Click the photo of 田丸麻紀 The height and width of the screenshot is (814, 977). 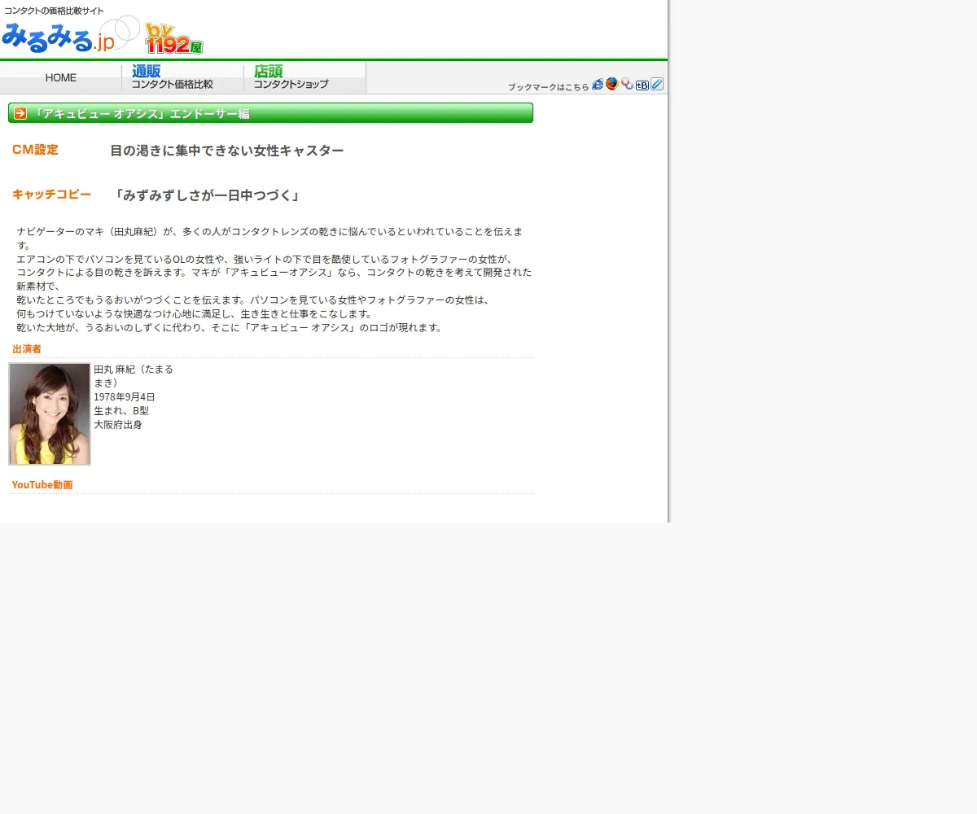point(50,414)
